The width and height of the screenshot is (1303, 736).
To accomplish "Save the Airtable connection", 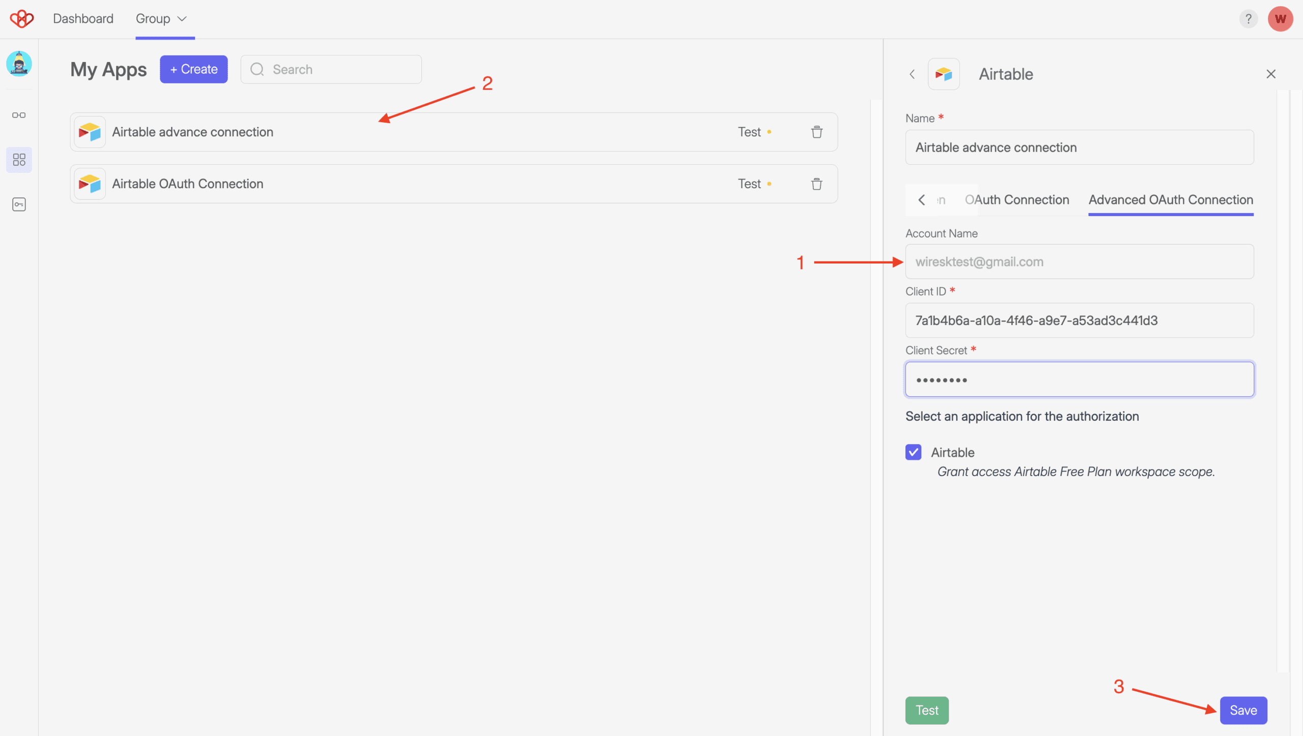I will 1243,710.
